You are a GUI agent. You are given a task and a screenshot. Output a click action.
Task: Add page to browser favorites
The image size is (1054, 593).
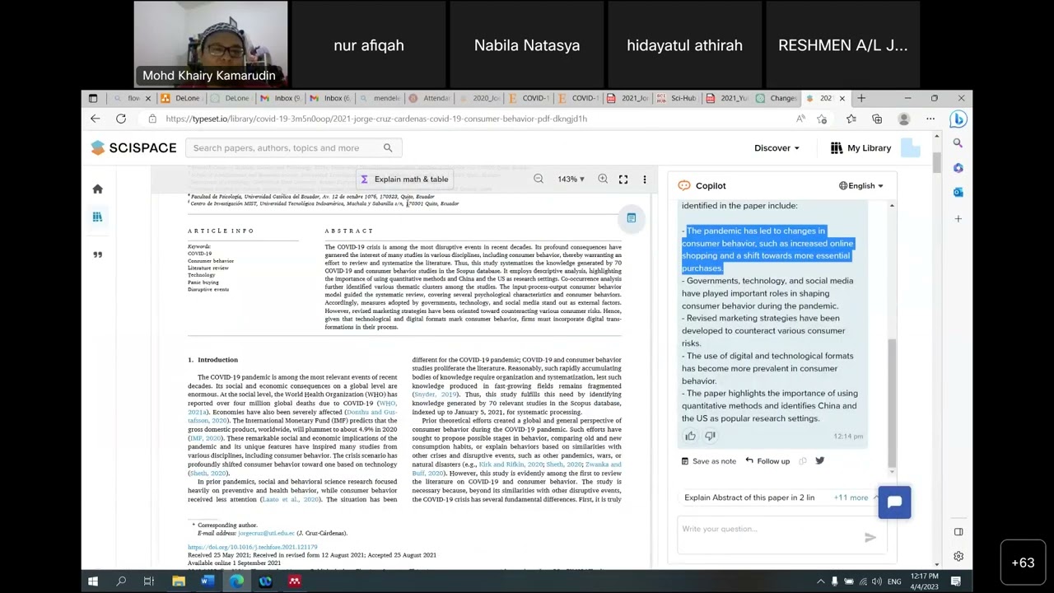click(x=822, y=119)
